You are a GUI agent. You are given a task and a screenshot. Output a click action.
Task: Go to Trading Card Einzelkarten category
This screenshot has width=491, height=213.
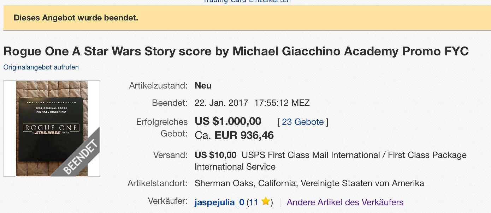(x=247, y=1)
